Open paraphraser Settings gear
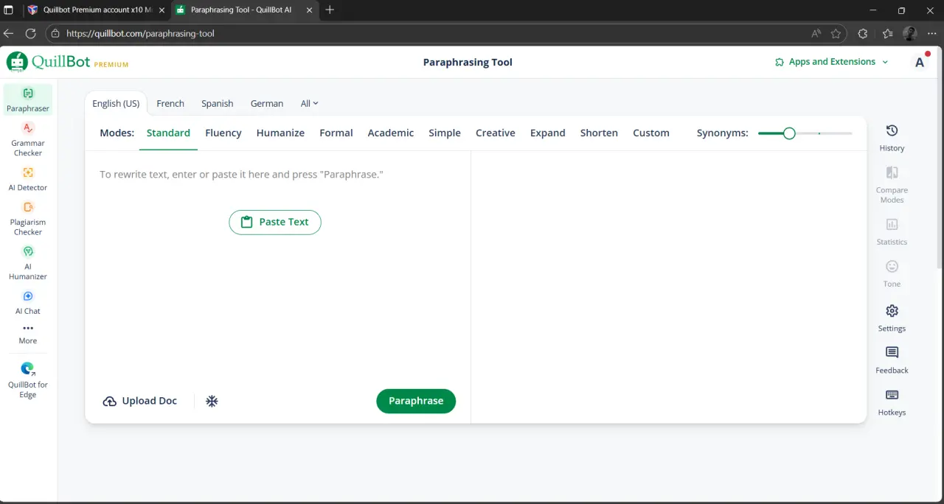The image size is (944, 504). coord(892,318)
